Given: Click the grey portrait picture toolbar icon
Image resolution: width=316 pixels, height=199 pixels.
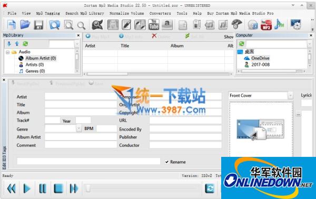Looking at the screenshot, I should coord(113,25).
